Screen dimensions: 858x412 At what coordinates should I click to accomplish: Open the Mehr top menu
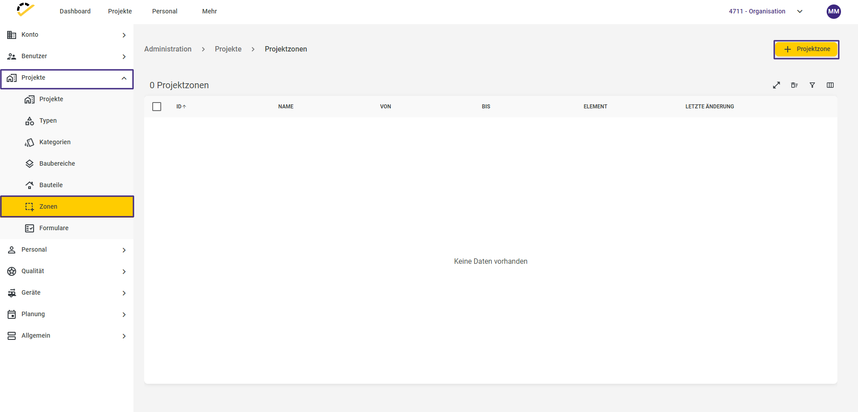pos(210,11)
